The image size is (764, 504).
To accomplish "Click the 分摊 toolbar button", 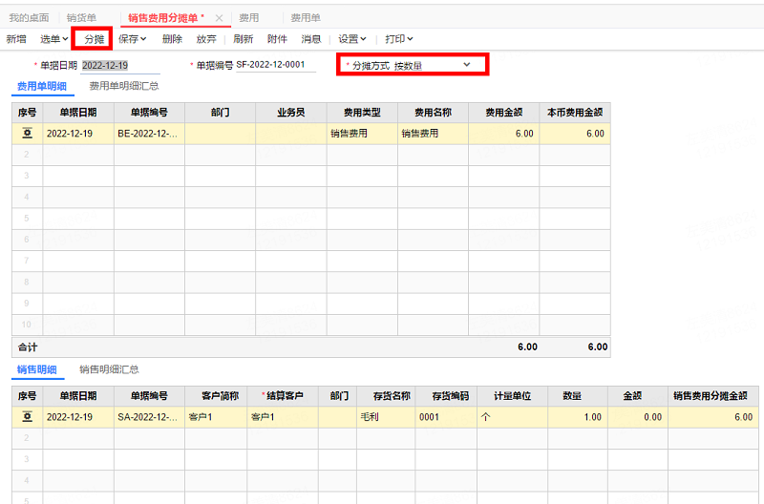I will coord(94,39).
